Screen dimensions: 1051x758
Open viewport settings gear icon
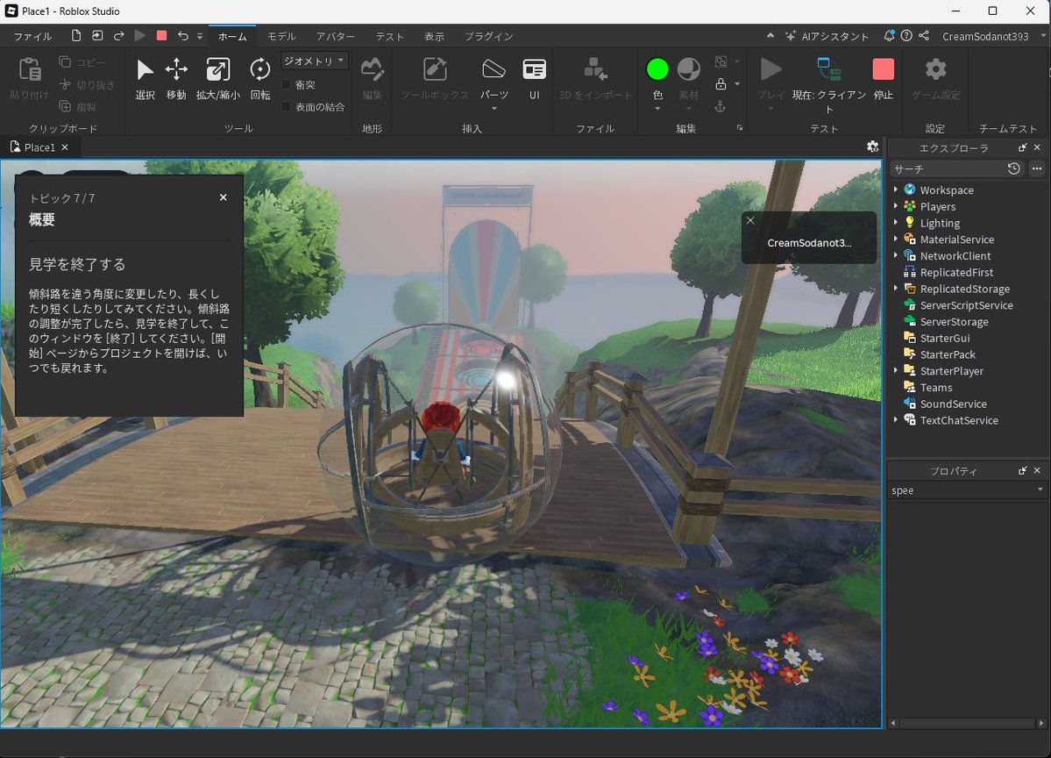pos(872,147)
